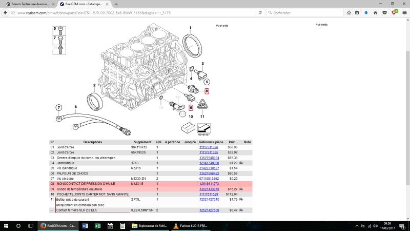Go to home page icon
This screenshot has width=410, height=231.
tap(375, 12)
